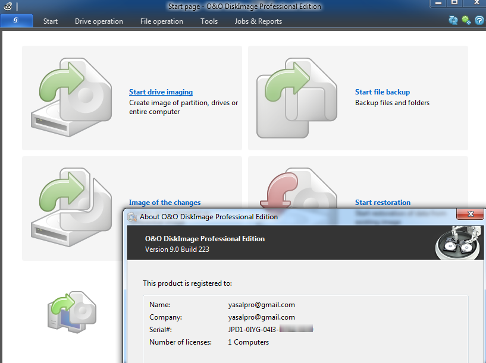Click the green settings icon in the top-right toolbar
Screen dimensions: 486x363
click(x=466, y=21)
